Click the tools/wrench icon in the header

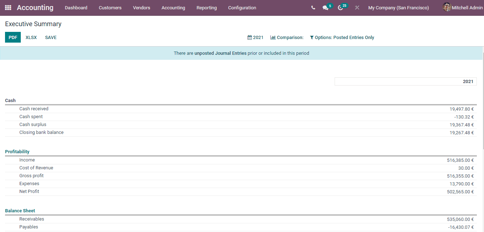(x=357, y=7)
